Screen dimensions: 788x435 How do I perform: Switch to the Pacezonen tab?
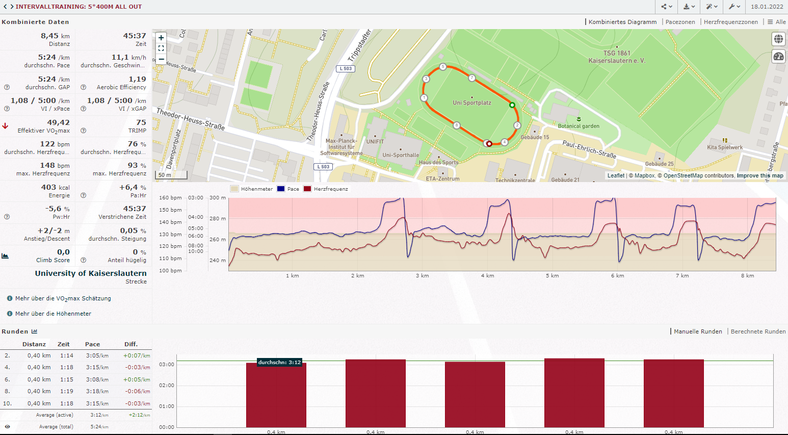pyautogui.click(x=680, y=22)
